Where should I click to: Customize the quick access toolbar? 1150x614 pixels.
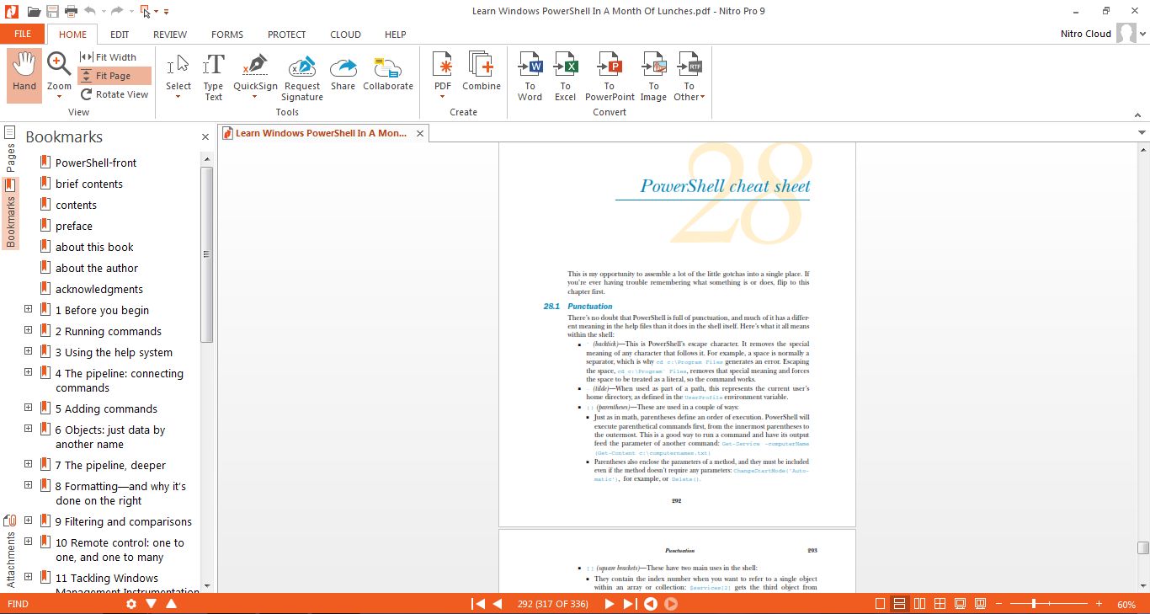(x=166, y=12)
